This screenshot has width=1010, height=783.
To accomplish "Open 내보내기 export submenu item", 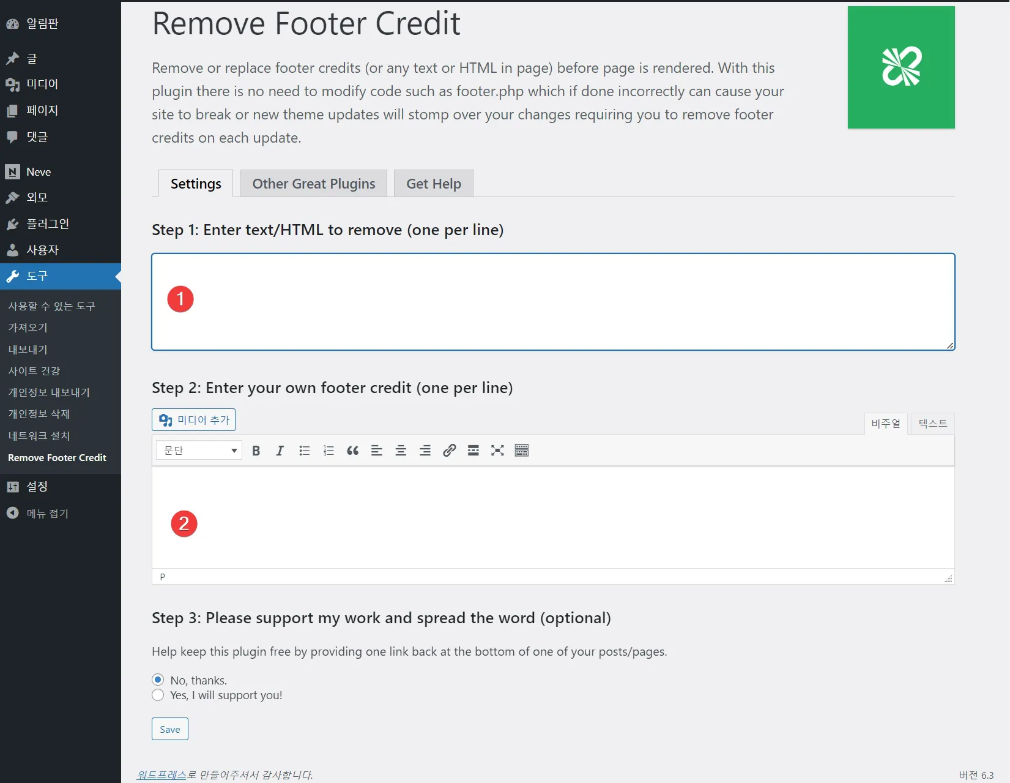I will coord(28,349).
